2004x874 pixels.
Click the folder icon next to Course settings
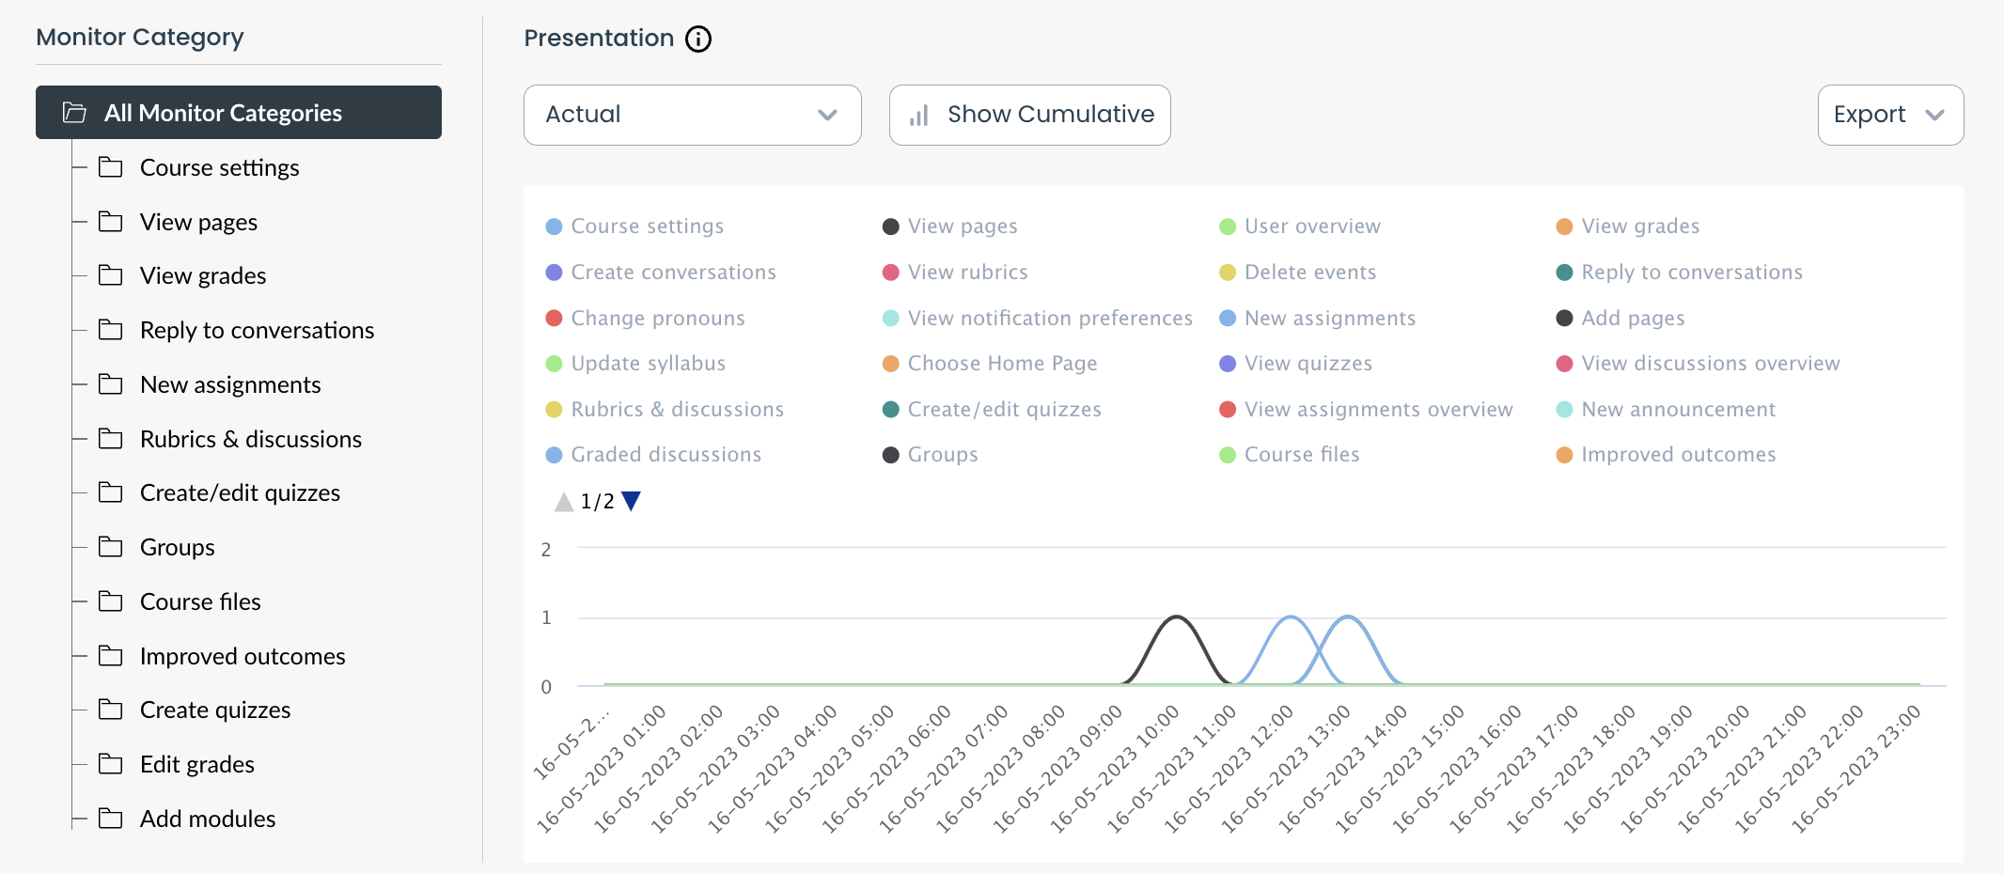click(110, 167)
